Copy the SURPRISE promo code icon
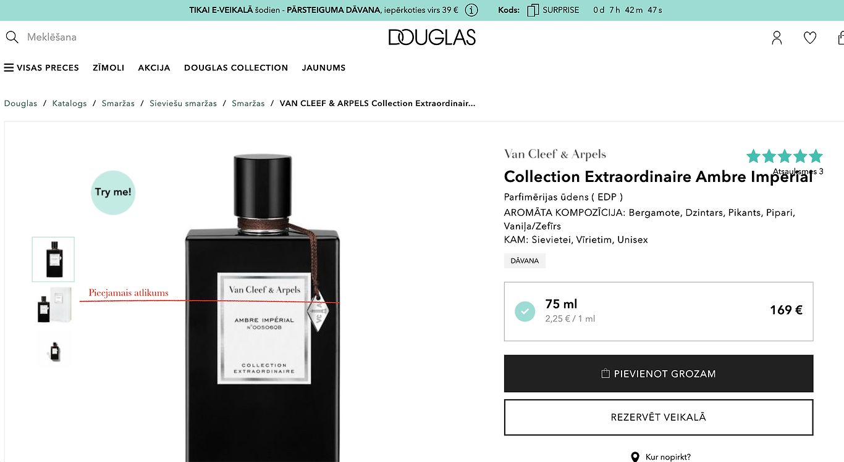The image size is (844, 462). (533, 10)
